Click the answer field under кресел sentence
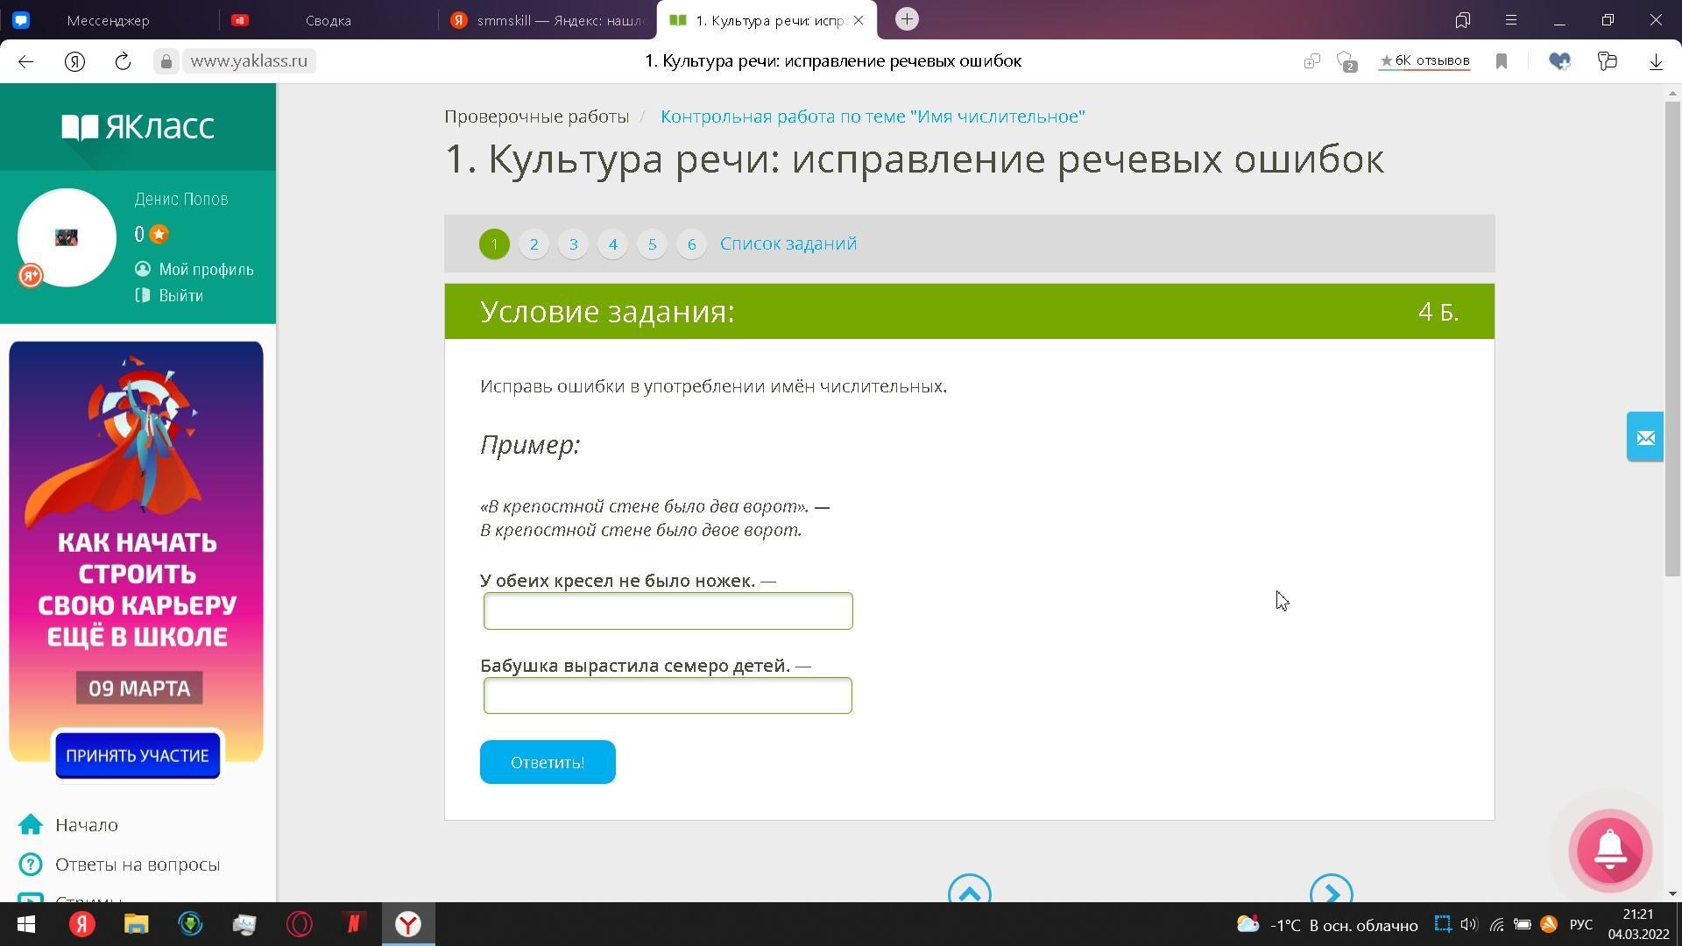This screenshot has width=1682, height=946. 668,611
